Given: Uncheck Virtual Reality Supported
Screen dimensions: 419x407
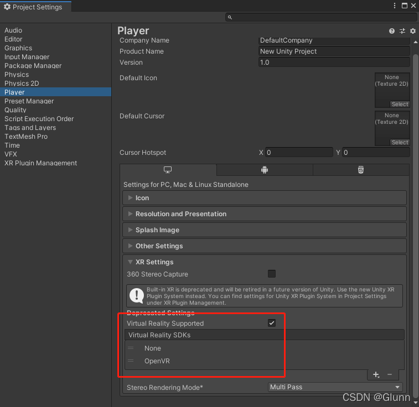Looking at the screenshot, I should pyautogui.click(x=272, y=323).
